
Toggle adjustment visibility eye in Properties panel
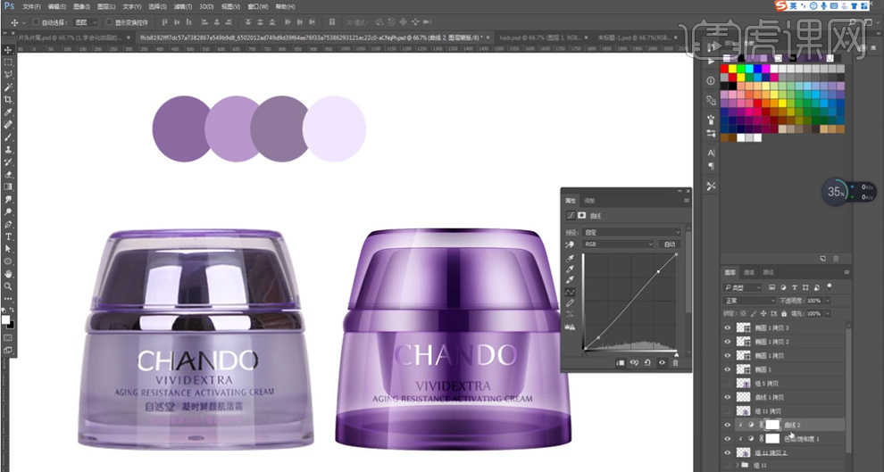(x=662, y=363)
